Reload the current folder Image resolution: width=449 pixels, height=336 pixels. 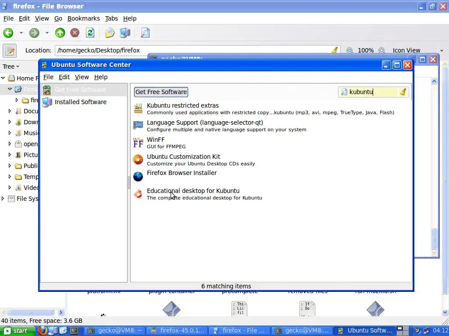pos(90,33)
